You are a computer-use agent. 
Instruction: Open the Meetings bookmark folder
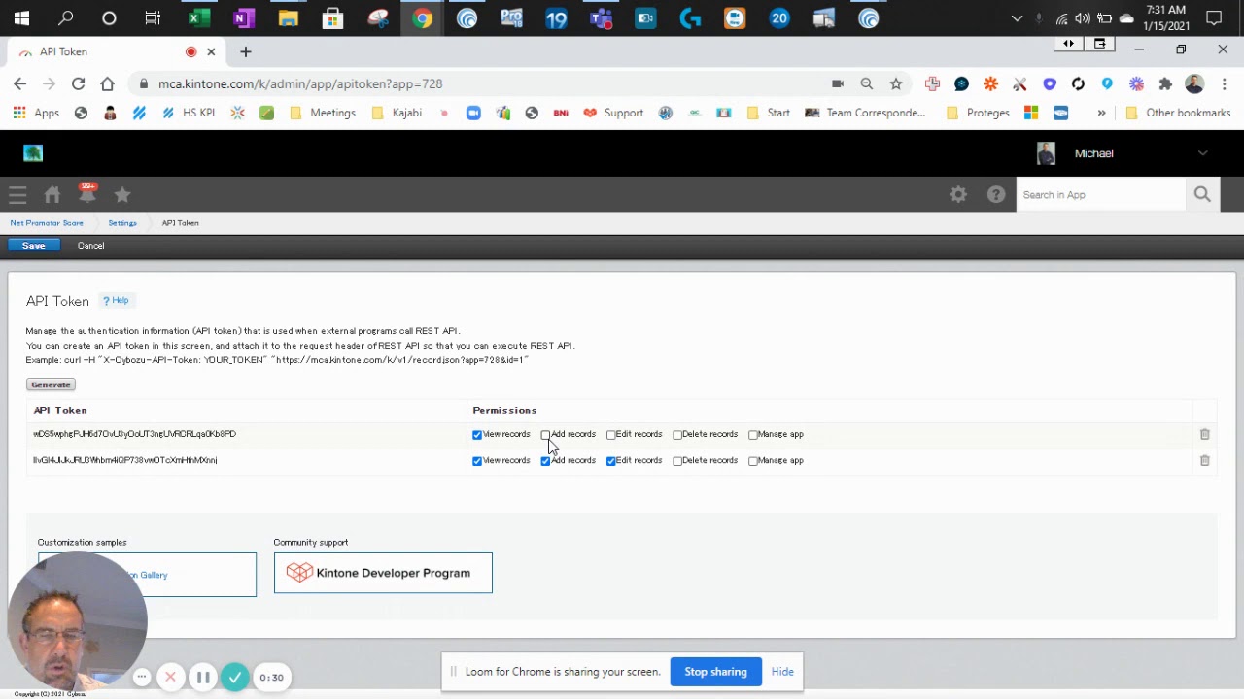323,113
